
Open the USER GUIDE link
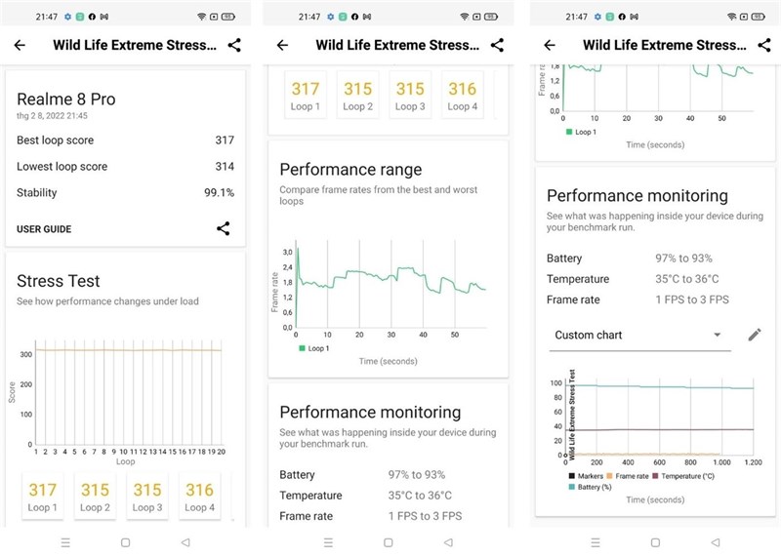(44, 229)
